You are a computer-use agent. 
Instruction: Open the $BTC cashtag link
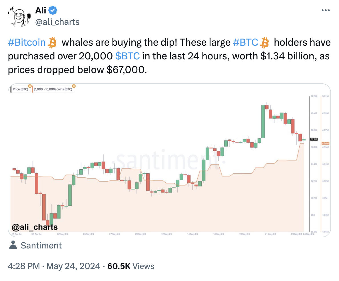point(128,56)
